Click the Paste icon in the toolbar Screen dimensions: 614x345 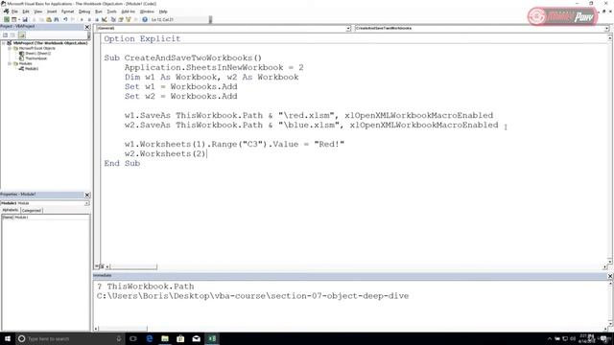tap(49, 19)
